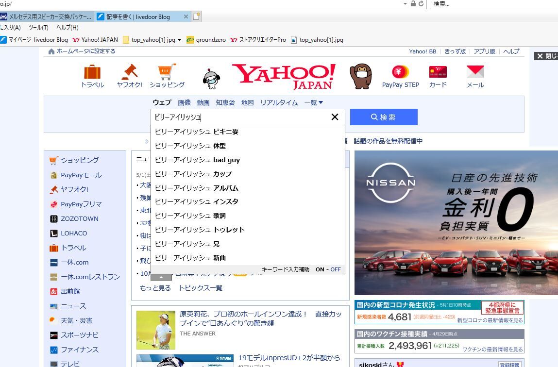
Task: Open a new browser tab
Action: point(196,17)
